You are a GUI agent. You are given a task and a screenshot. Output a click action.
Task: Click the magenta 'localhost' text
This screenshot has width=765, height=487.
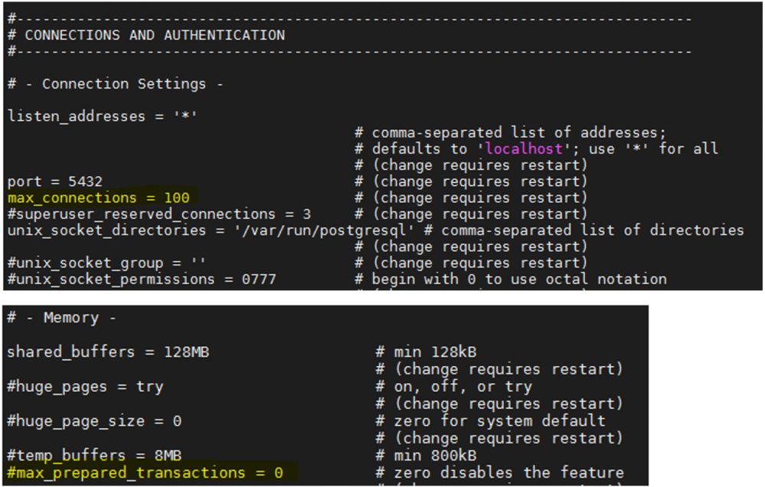pyautogui.click(x=524, y=149)
